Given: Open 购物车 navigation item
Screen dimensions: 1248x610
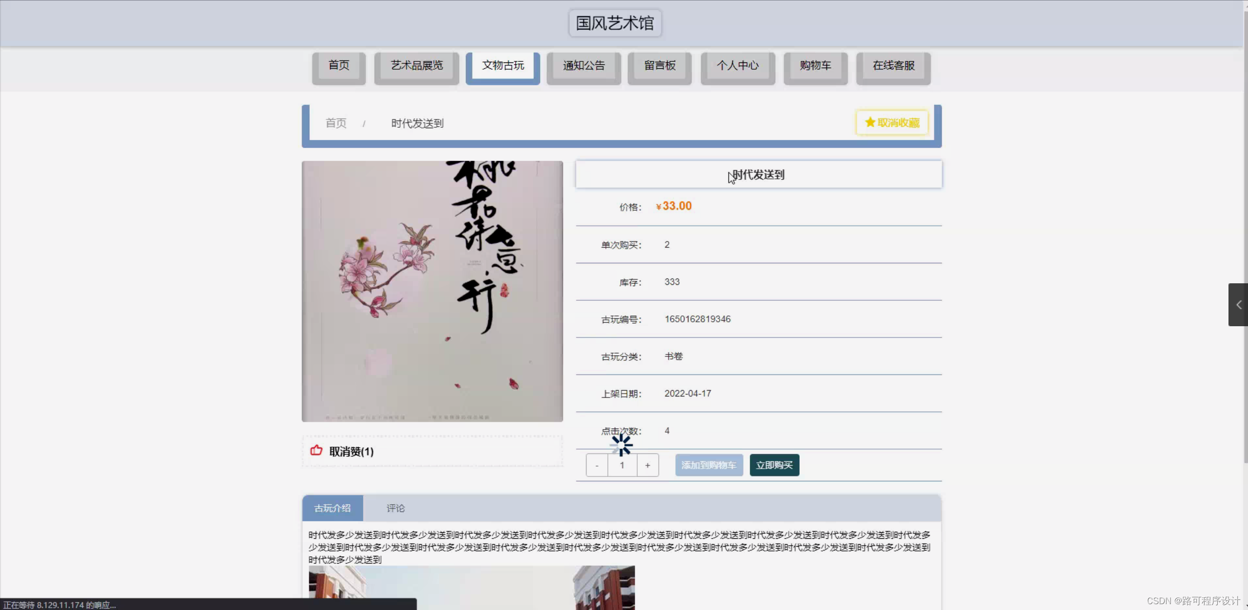Looking at the screenshot, I should (x=815, y=66).
